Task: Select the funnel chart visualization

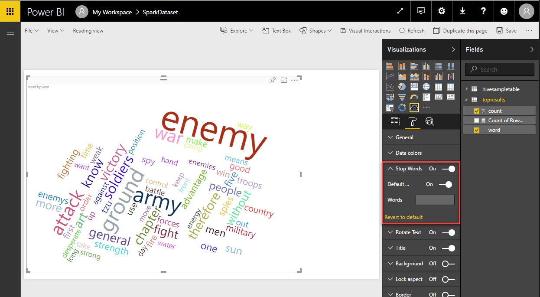Action: [x=402, y=97]
